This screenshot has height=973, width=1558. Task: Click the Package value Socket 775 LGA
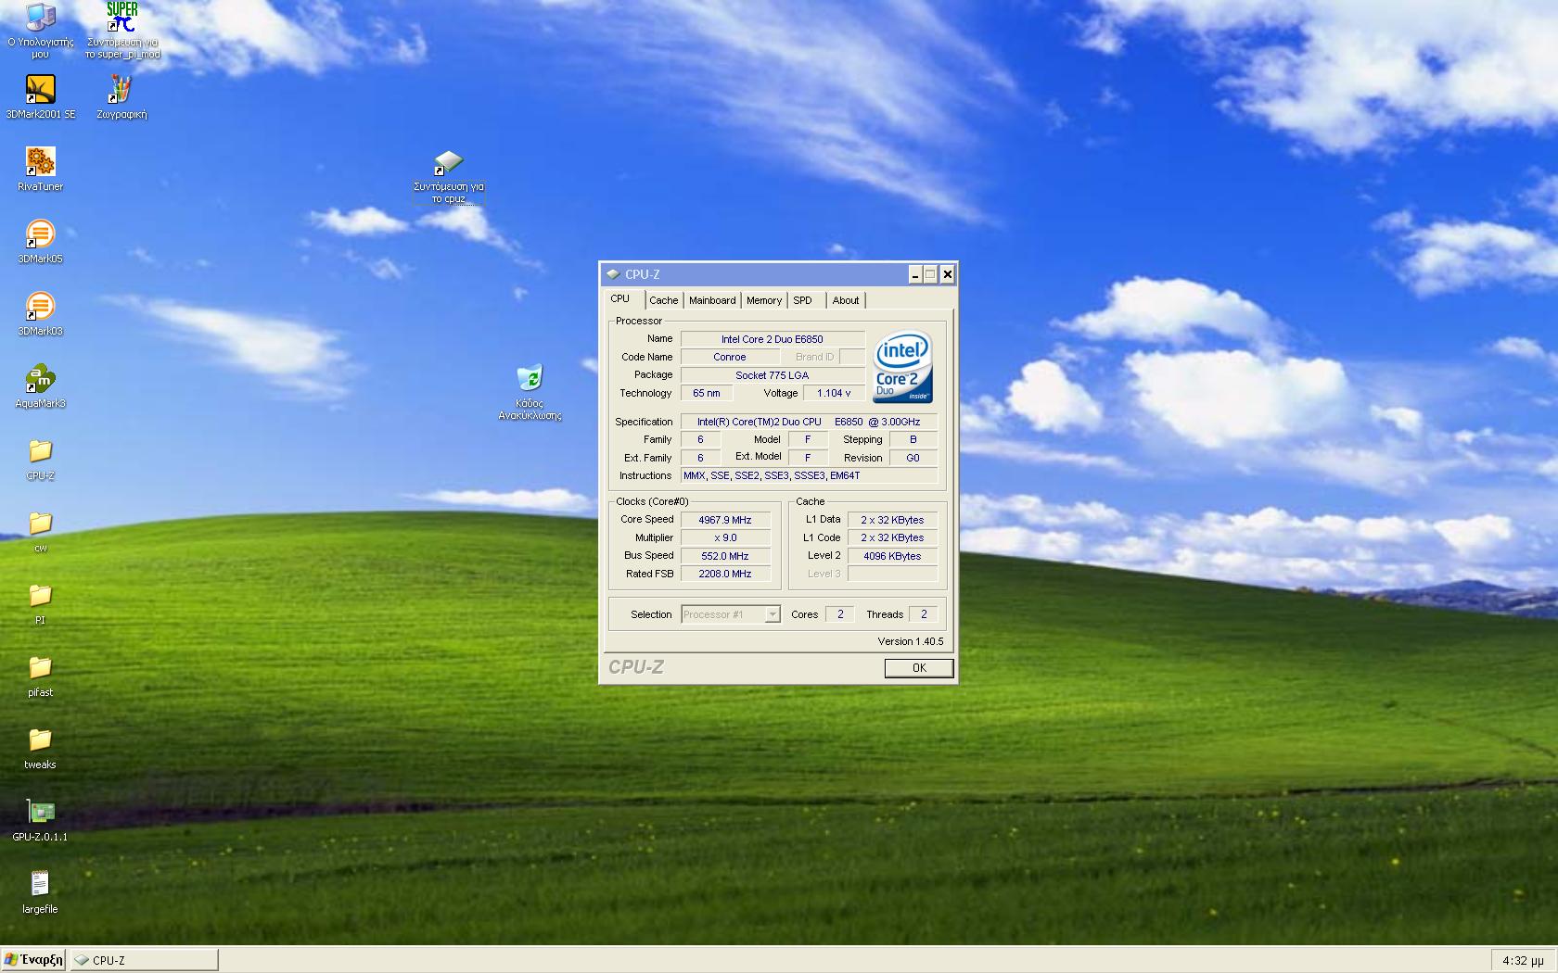773,375
